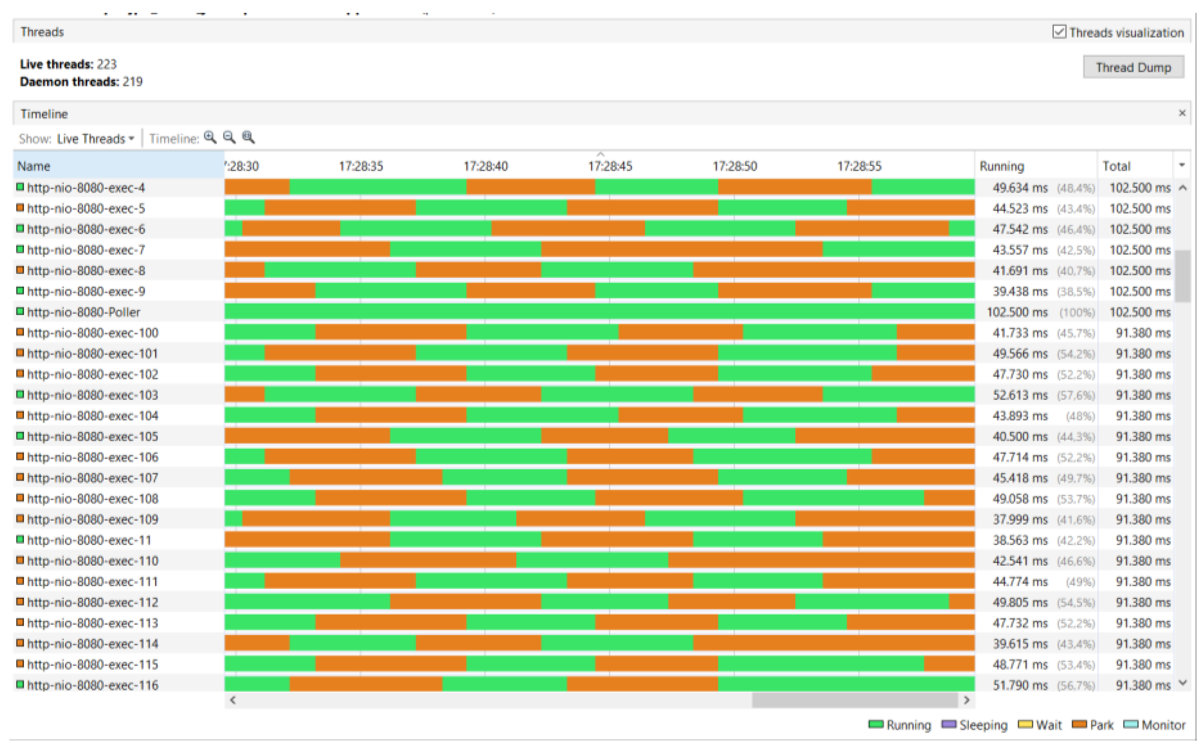Click the http-nio-8080-Poller thread state icon
This screenshot has height=756, width=1204.
(20, 311)
